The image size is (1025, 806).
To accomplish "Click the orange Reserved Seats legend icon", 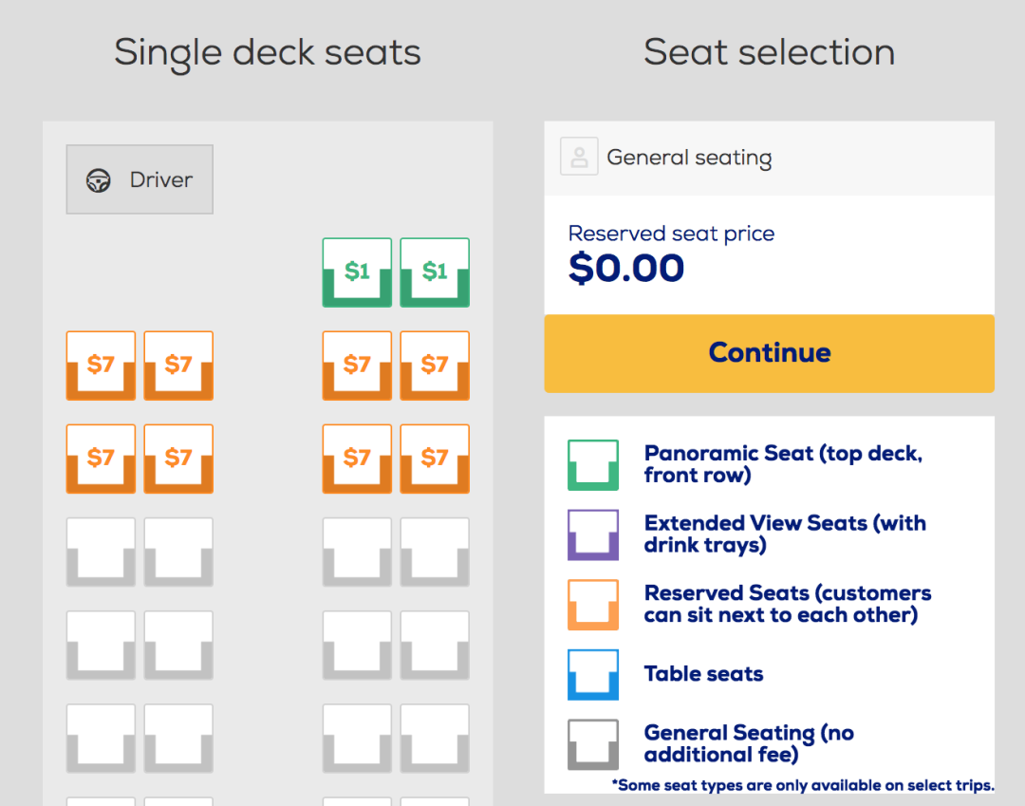I will click(593, 605).
